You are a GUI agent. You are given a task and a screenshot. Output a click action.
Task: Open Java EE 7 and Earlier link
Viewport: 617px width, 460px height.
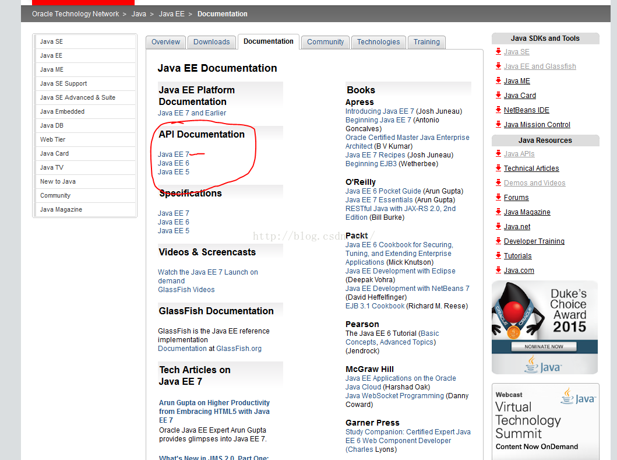(x=192, y=113)
